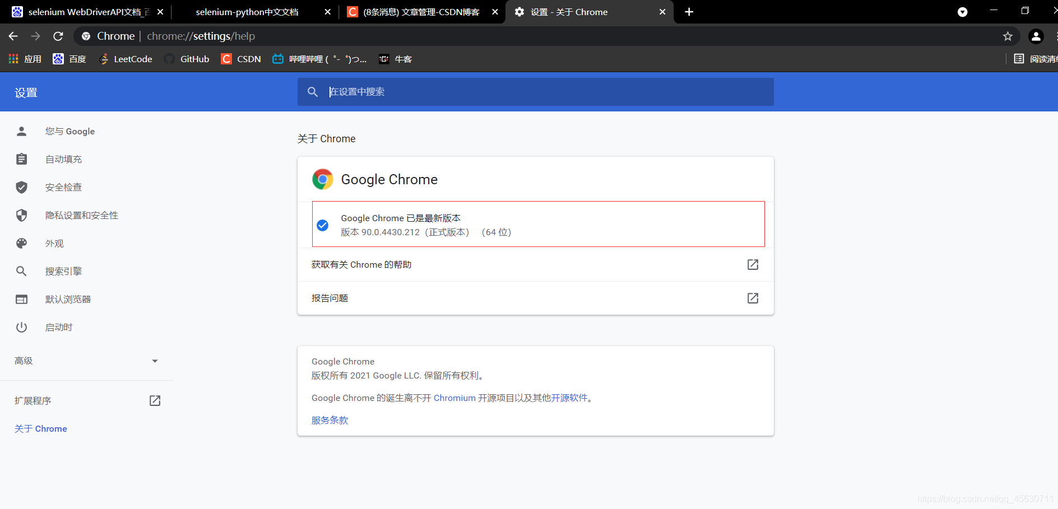The height and width of the screenshot is (509, 1058).
Task: Open the 开源软件 link
Action: click(x=569, y=398)
